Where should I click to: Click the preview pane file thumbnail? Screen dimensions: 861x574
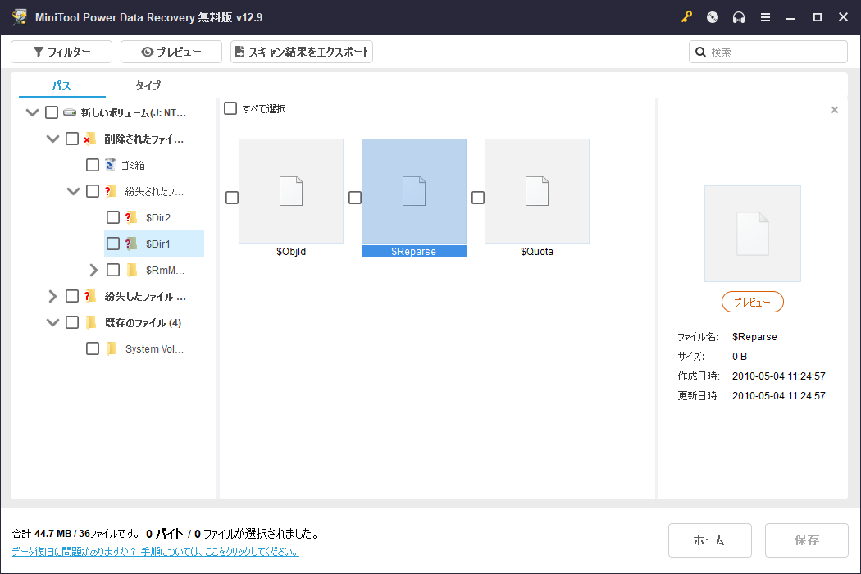tap(752, 234)
